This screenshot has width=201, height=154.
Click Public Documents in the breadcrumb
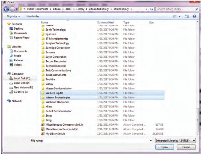pyautogui.click(x=37, y=9)
